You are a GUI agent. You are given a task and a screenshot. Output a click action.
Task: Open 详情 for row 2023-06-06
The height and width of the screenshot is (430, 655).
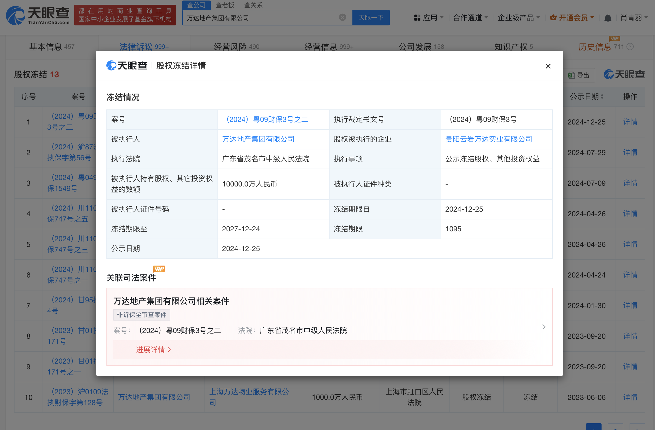point(630,397)
